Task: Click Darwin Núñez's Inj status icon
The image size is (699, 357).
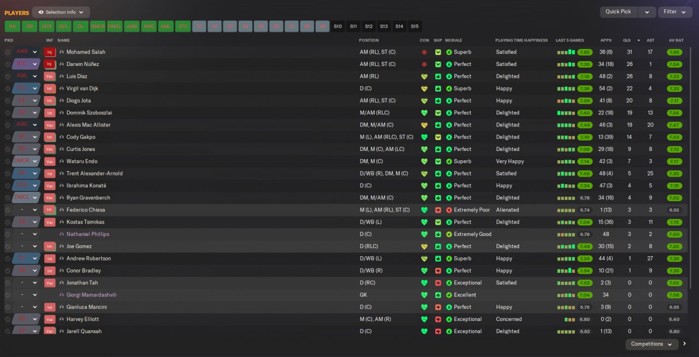Action: coord(50,64)
